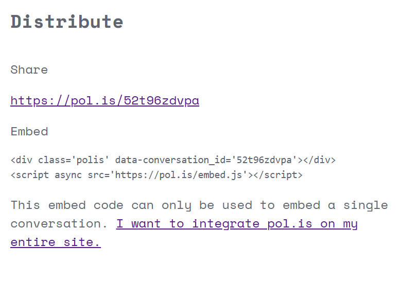This screenshot has height=281, width=401.
Task: Click the Distribute heading
Action: tap(67, 22)
